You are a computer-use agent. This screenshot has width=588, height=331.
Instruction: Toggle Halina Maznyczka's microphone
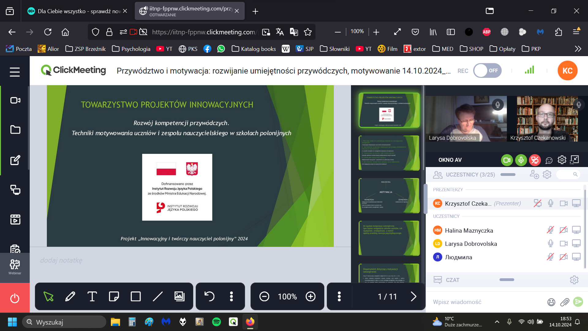coord(550,230)
